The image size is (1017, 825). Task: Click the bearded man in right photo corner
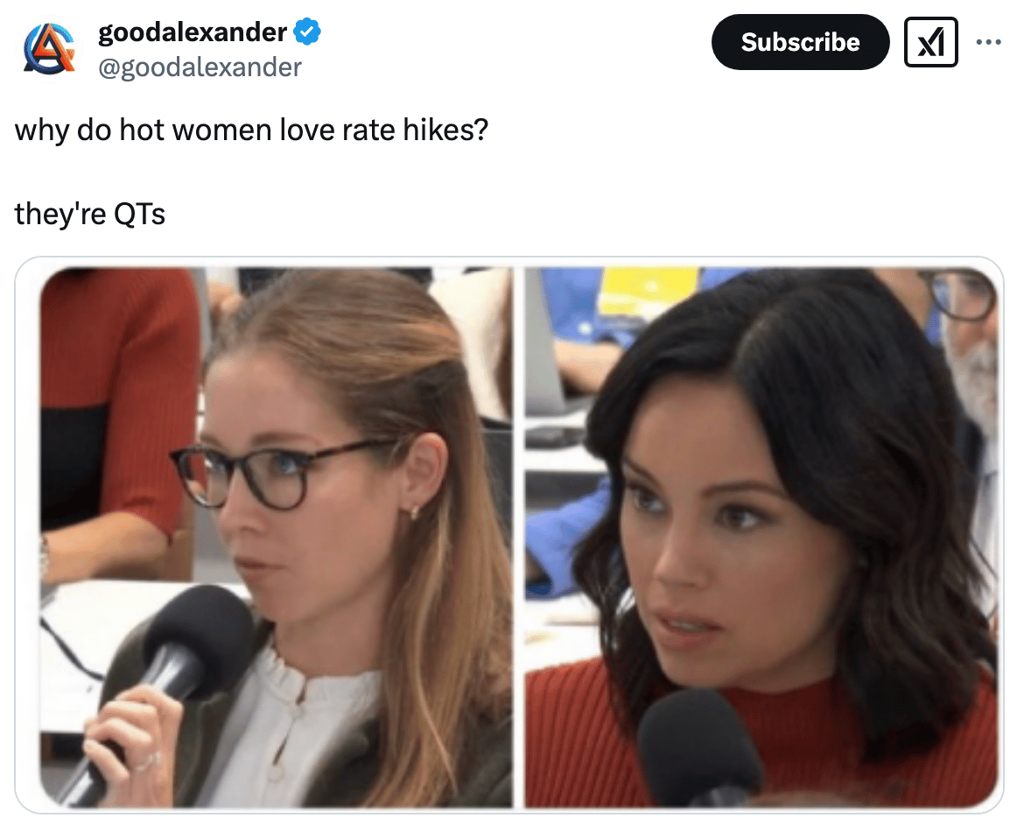pyautogui.click(x=966, y=350)
